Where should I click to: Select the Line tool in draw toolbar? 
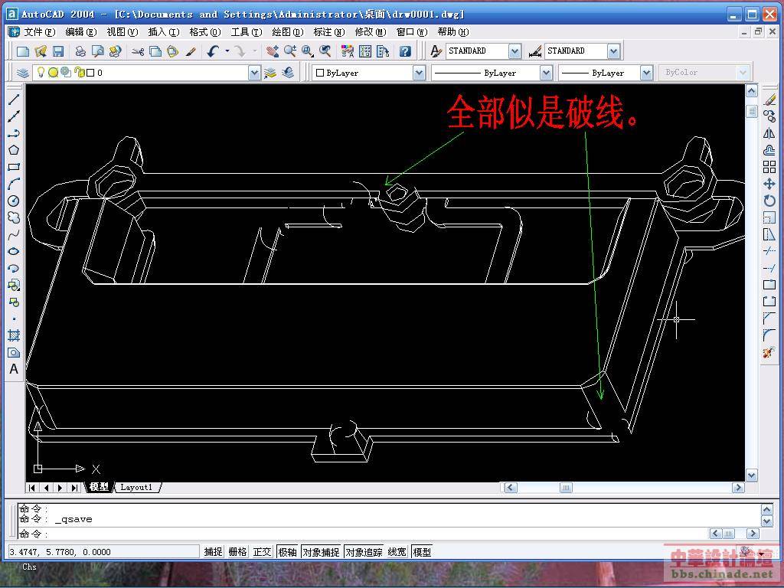(14, 100)
